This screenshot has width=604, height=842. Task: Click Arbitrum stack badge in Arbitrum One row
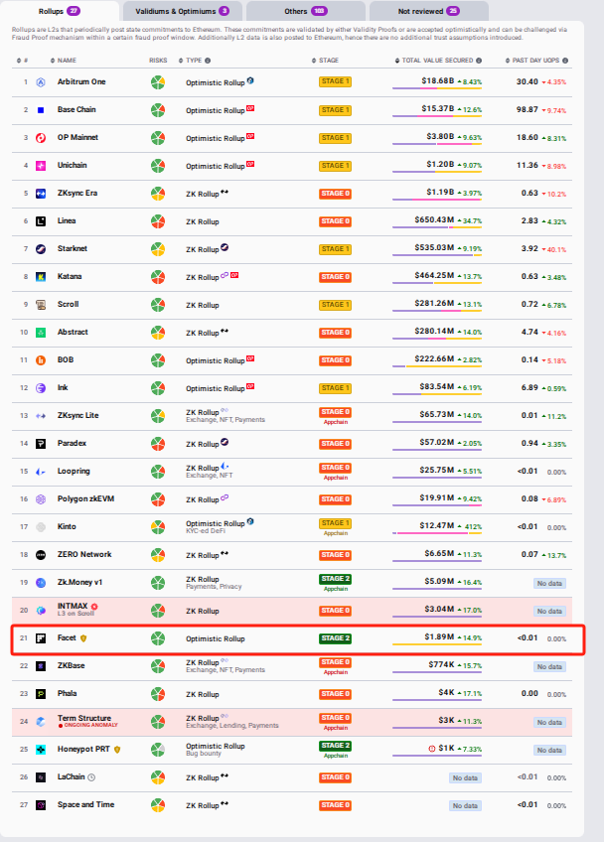250,80
